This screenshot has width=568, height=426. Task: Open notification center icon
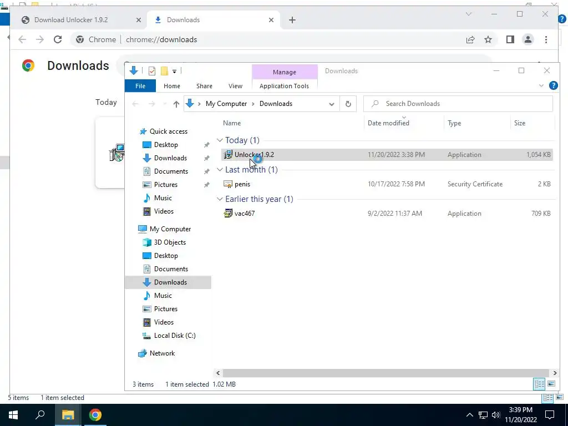pyautogui.click(x=550, y=415)
